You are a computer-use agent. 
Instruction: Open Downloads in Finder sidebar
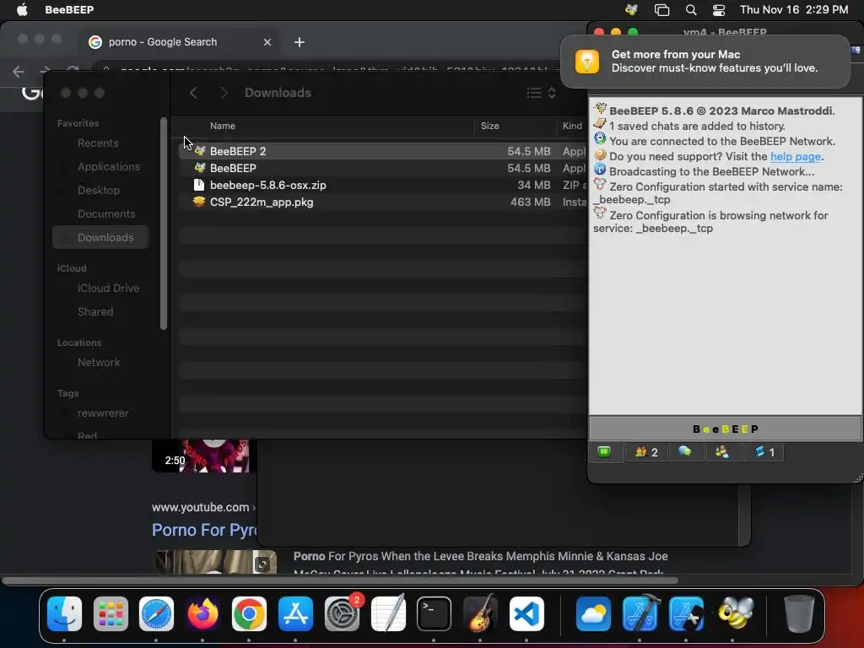[101, 237]
